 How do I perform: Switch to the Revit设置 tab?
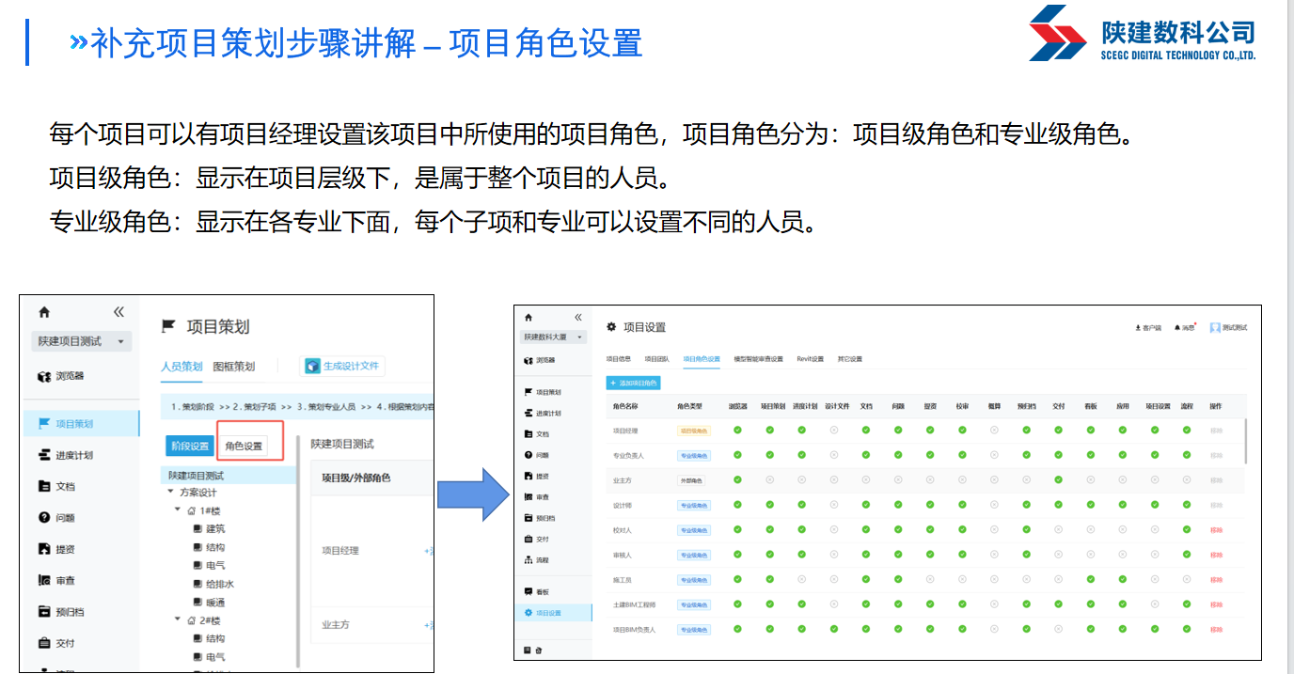pos(810,359)
